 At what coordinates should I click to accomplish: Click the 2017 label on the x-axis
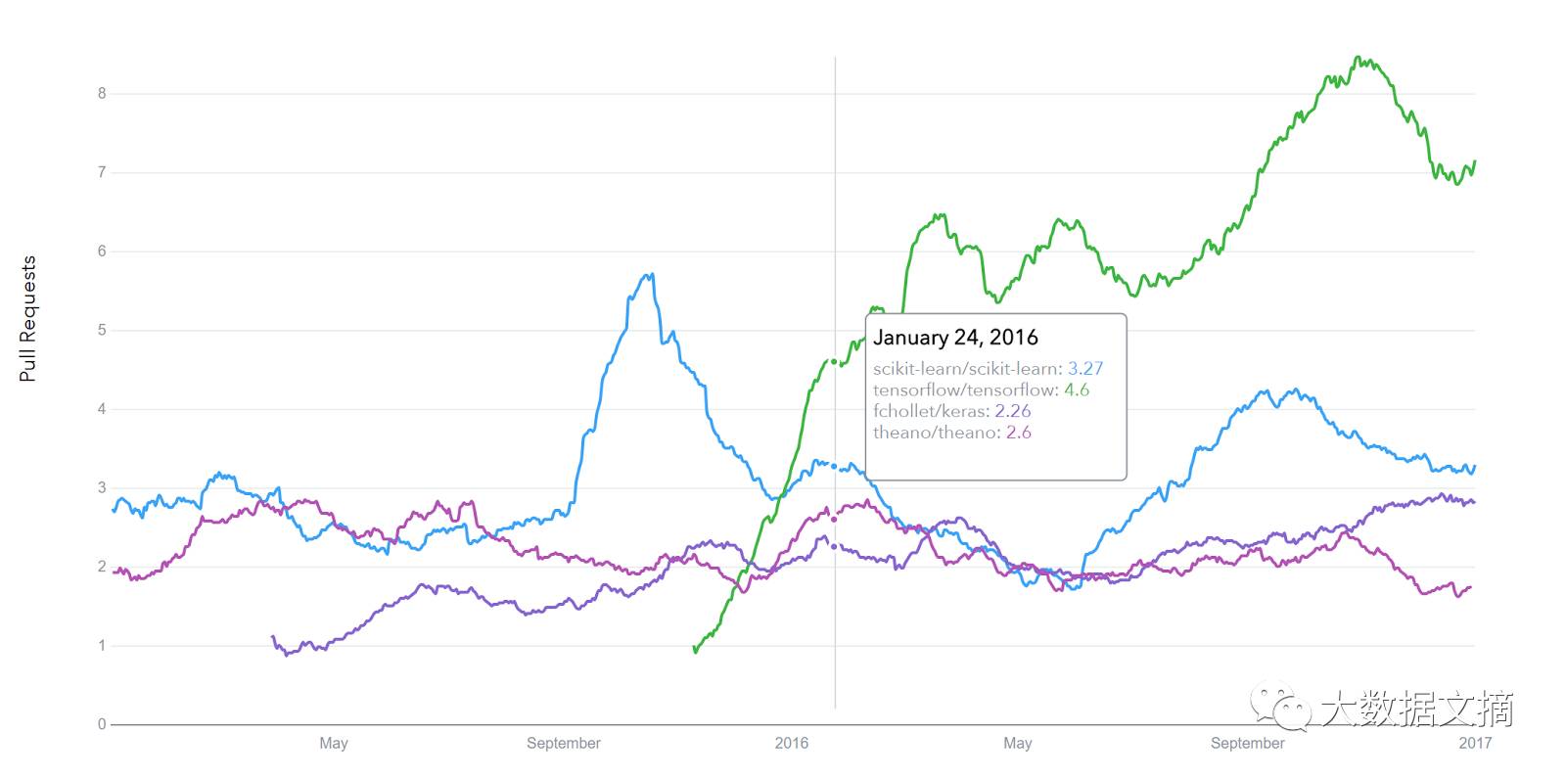point(1475,743)
